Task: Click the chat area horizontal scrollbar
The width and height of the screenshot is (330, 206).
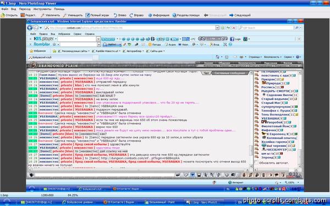Action: click(139, 169)
